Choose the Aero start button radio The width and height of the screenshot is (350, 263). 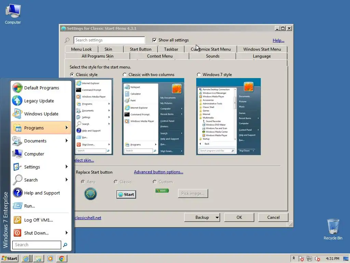point(83,181)
